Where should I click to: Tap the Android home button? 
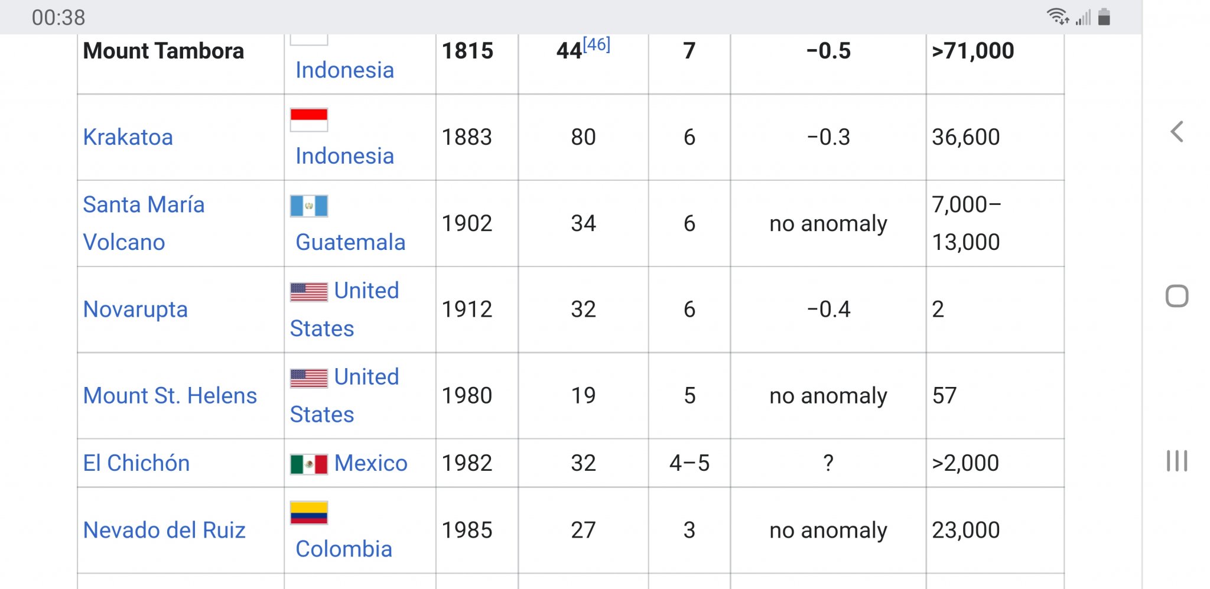(x=1177, y=296)
